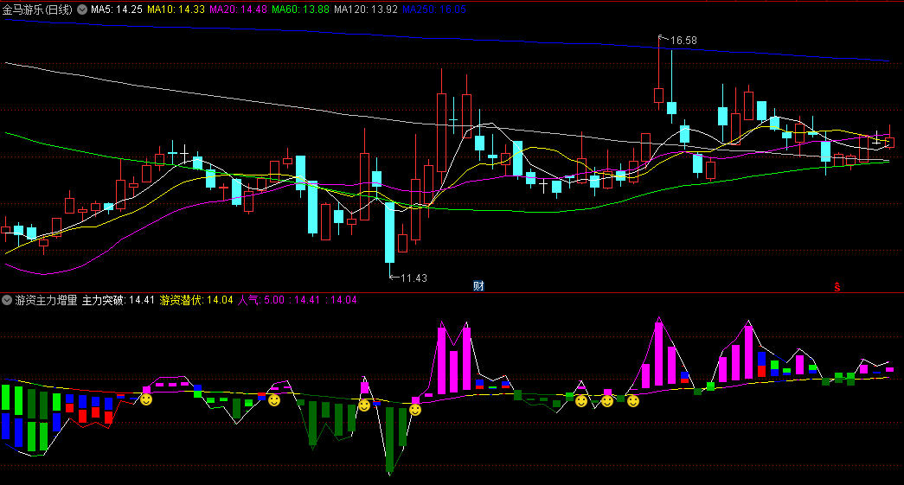904x485 pixels.
Task: Click the 16.58 high price label
Action: [x=683, y=41]
